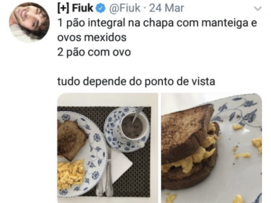271x203 pixels.
Task: Click the scrambled eggs on the left plate
Action: pos(71,175)
